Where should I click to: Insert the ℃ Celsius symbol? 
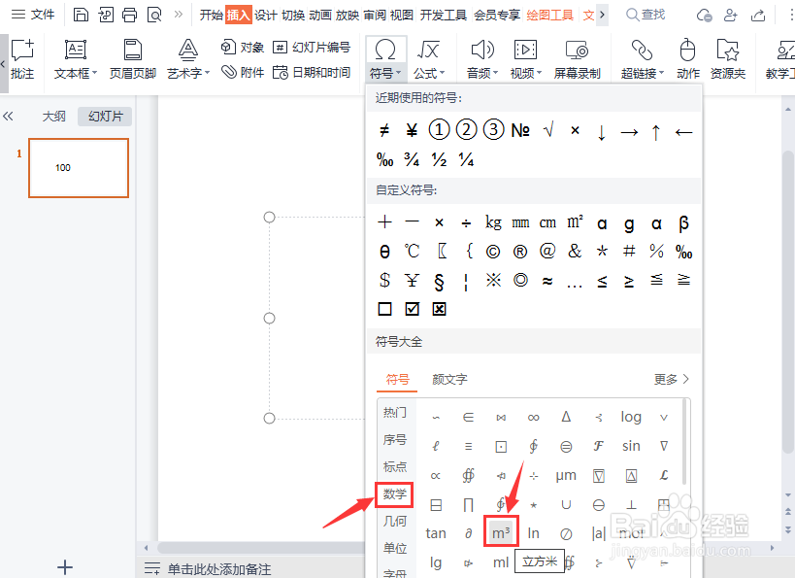[412, 251]
